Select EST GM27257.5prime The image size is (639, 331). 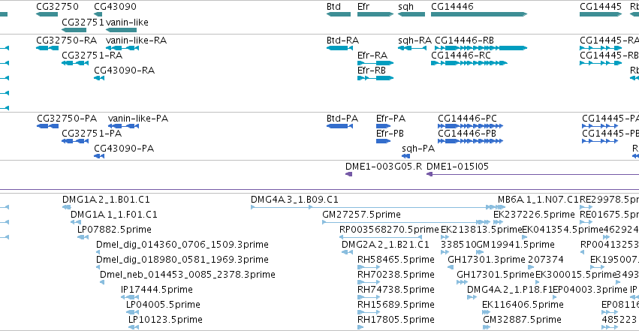[x=406, y=222]
